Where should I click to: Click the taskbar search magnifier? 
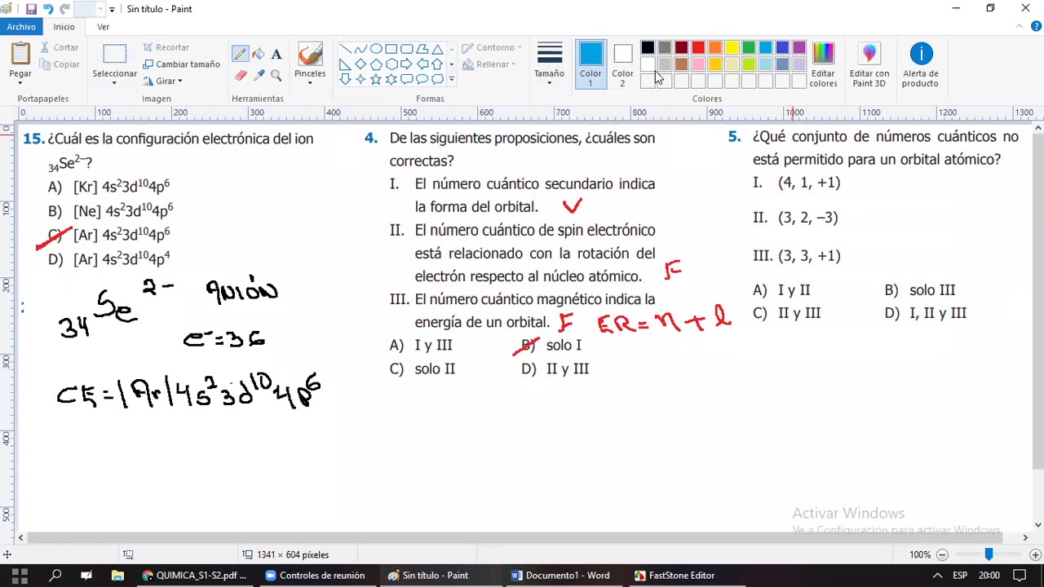pos(55,576)
